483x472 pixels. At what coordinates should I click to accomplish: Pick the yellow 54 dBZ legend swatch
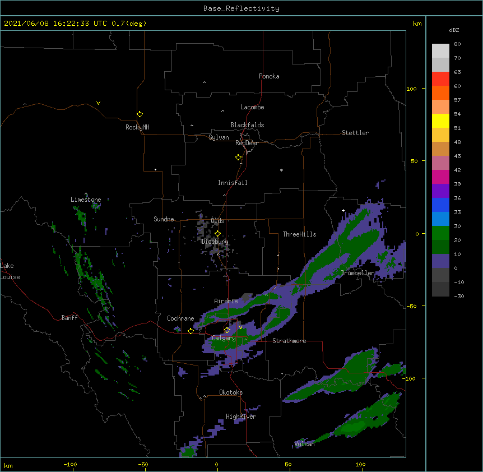(x=440, y=121)
